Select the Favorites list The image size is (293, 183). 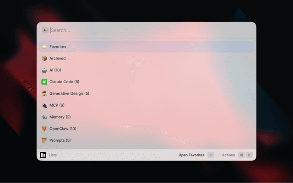(x=146, y=47)
